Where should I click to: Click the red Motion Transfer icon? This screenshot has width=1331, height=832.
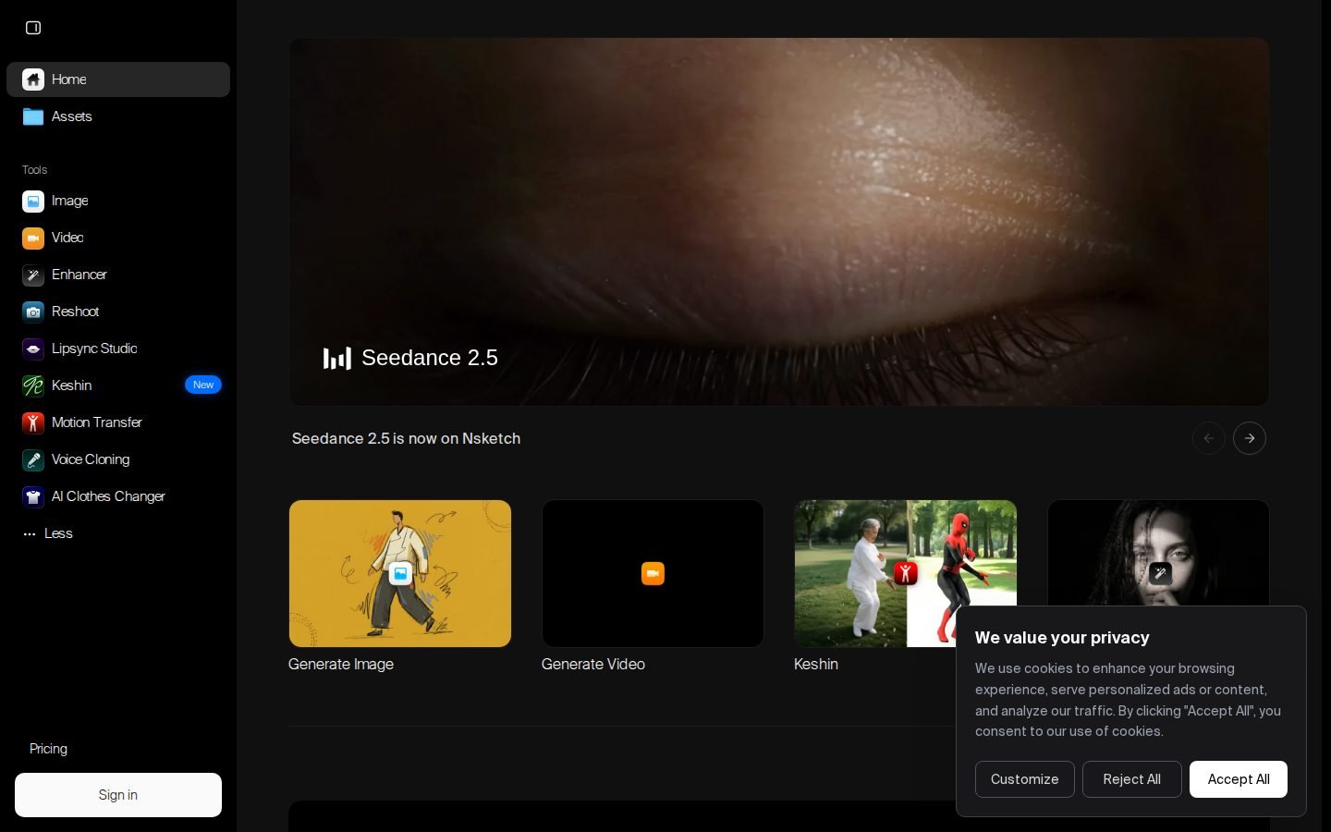[x=33, y=422]
